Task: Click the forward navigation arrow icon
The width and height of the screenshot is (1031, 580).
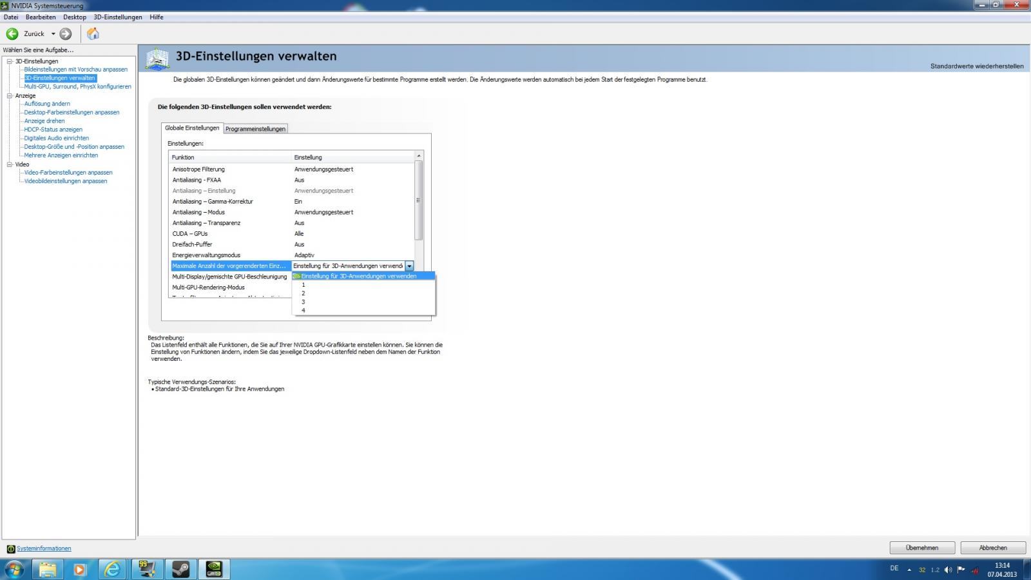Action: [66, 34]
